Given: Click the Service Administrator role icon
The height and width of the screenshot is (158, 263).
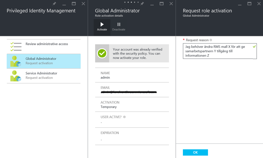Looking at the screenshot, I should click(x=16, y=76).
